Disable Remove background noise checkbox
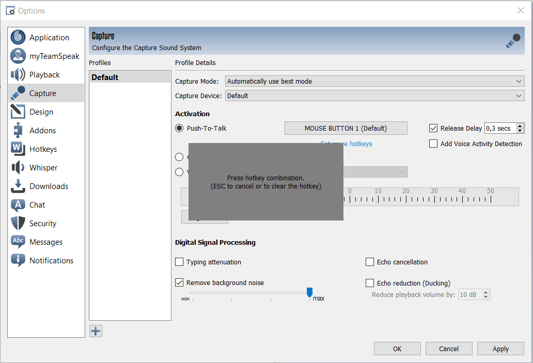This screenshot has height=363, width=533. click(x=179, y=282)
